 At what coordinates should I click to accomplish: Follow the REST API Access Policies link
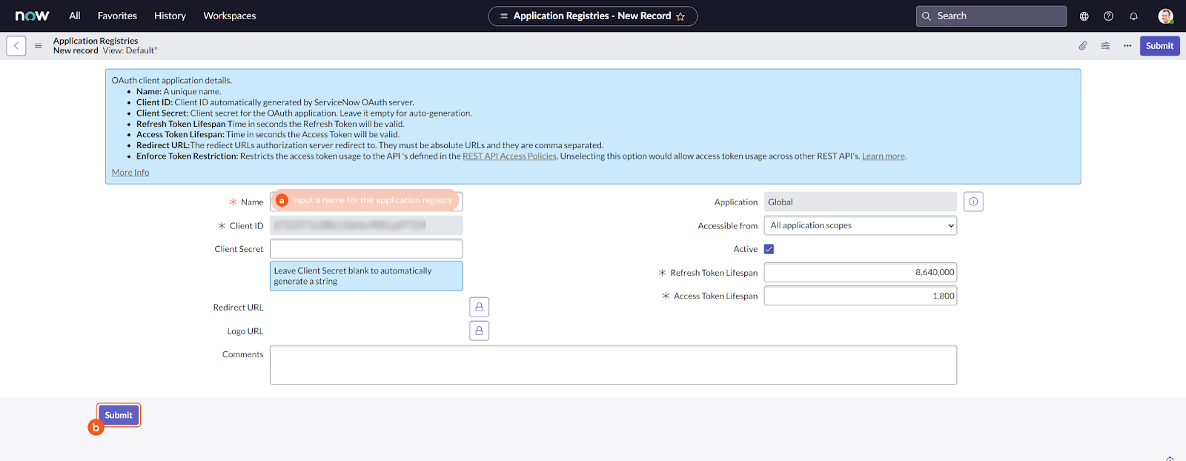[509, 156]
